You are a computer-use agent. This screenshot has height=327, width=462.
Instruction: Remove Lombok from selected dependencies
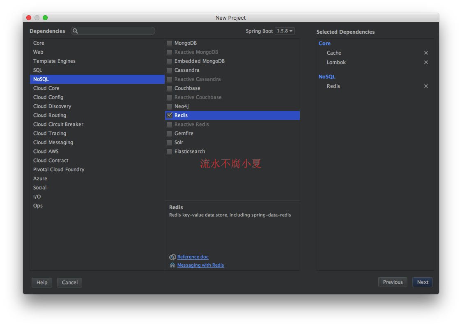[426, 62]
